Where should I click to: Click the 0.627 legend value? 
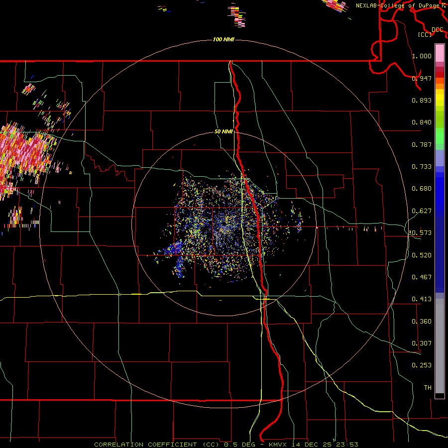point(422,211)
